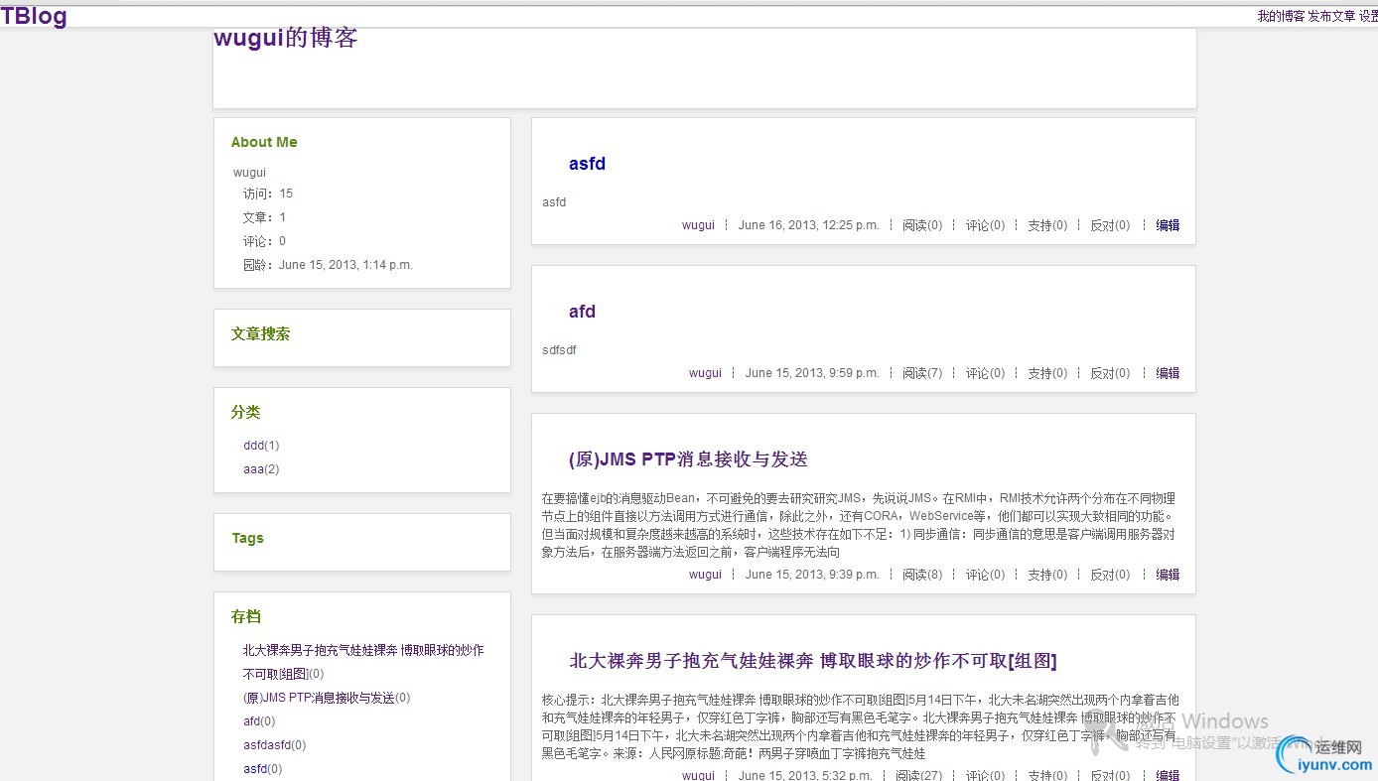Screen dimensions: 1378x781
Task: Open the (原)JMS PTP消息接收与发送 post title
Action: click(688, 459)
